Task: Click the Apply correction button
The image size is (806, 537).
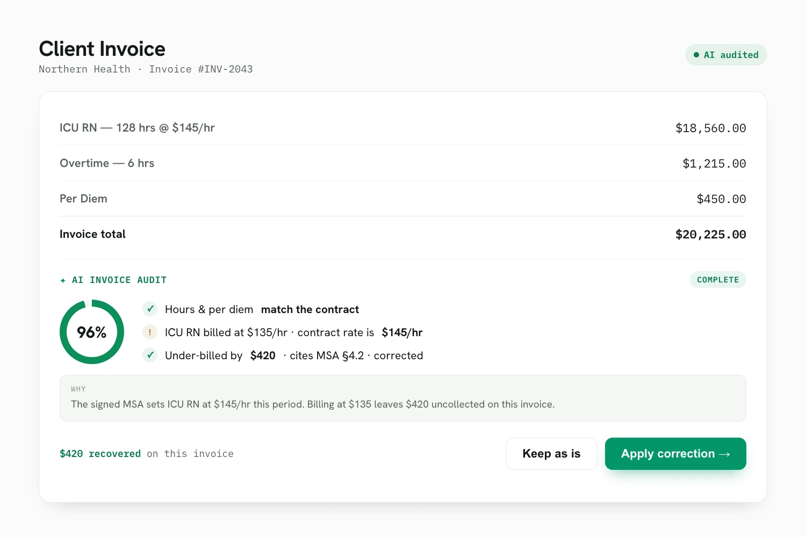Action: coord(675,454)
